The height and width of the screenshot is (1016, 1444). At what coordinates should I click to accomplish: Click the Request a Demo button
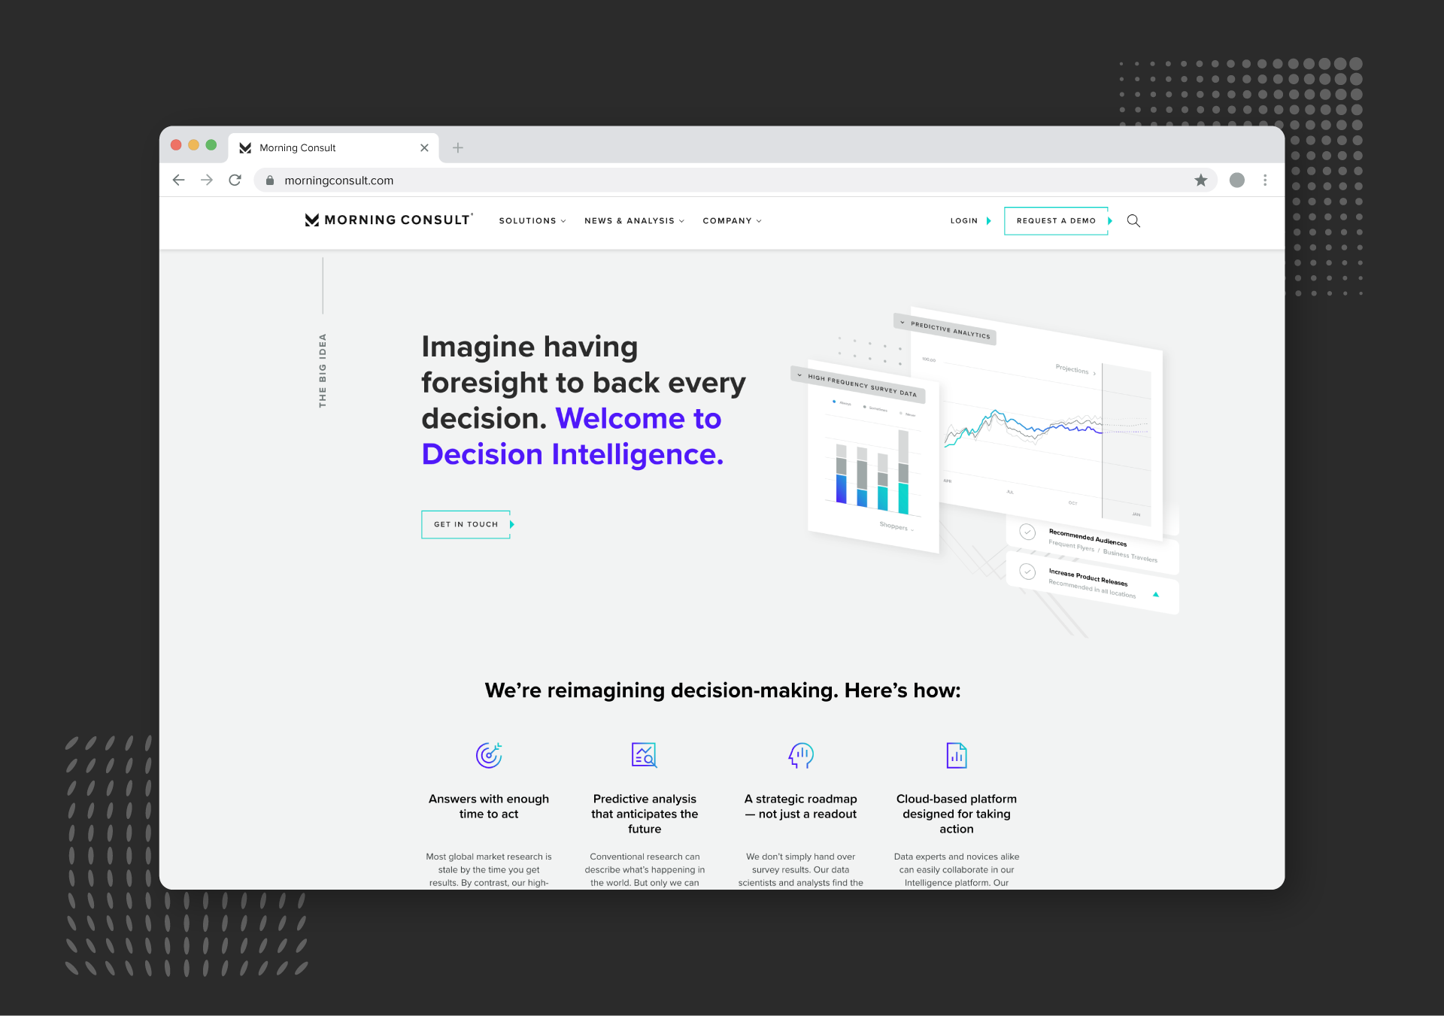point(1056,221)
